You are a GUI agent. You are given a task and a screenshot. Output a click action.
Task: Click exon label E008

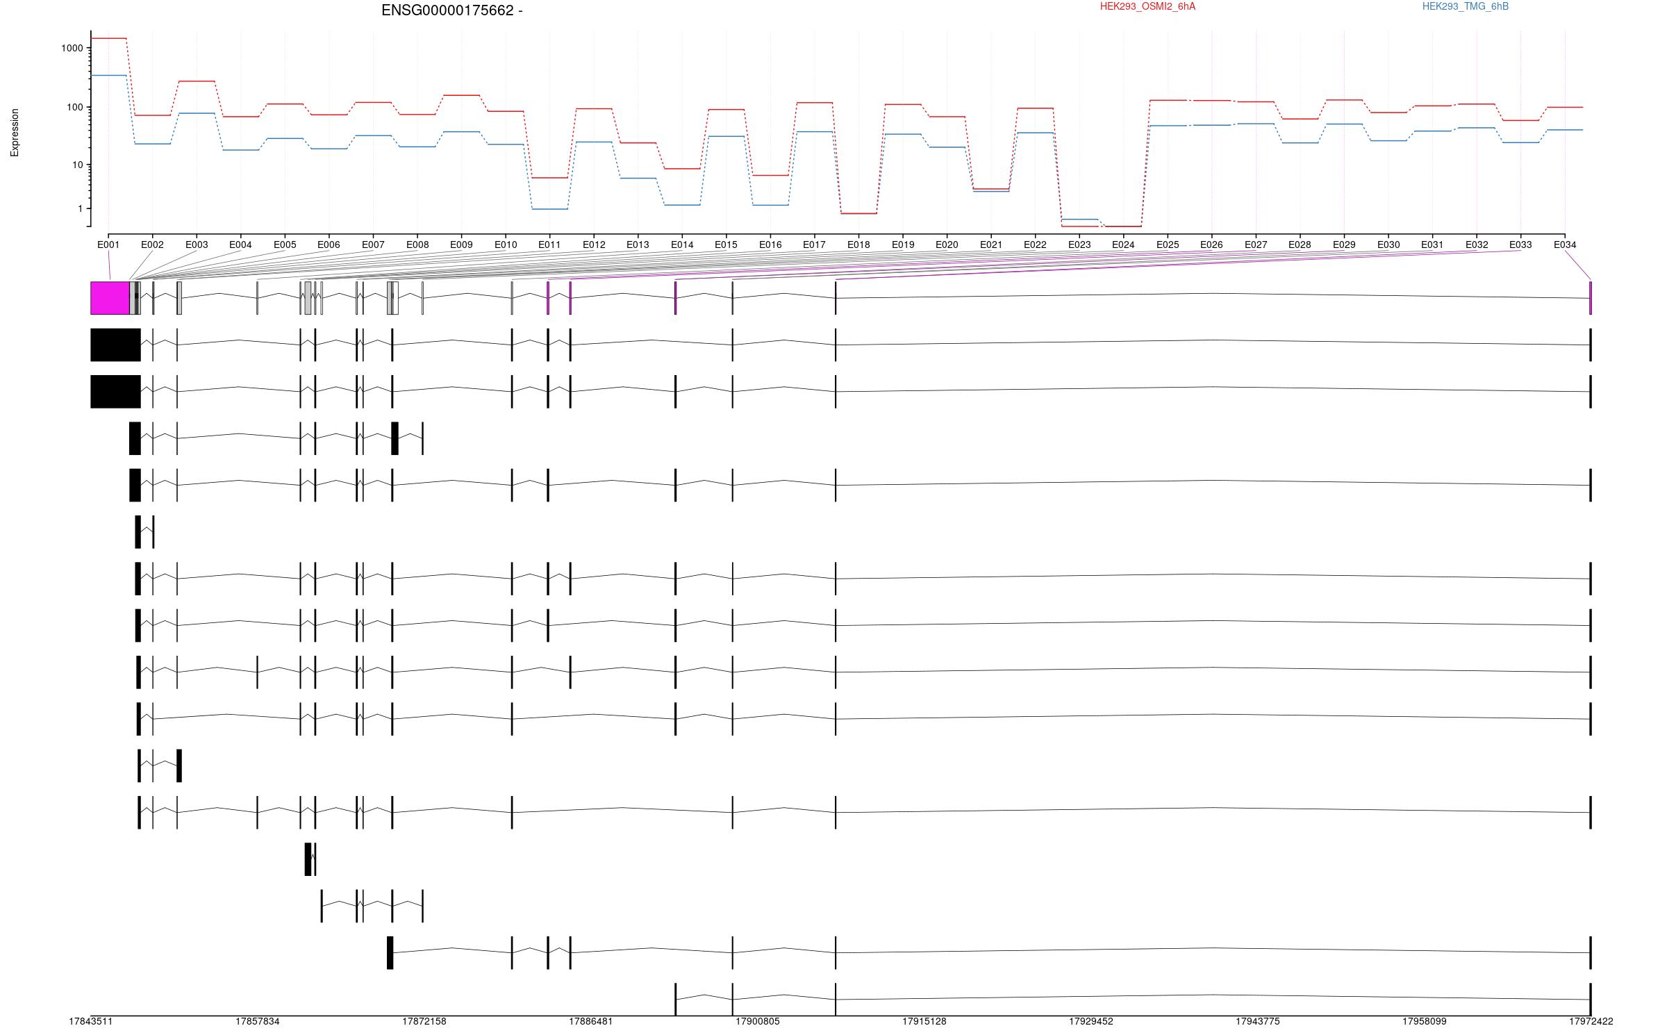click(417, 245)
